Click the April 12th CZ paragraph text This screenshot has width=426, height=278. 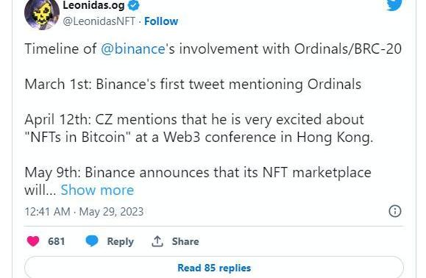tap(199, 129)
